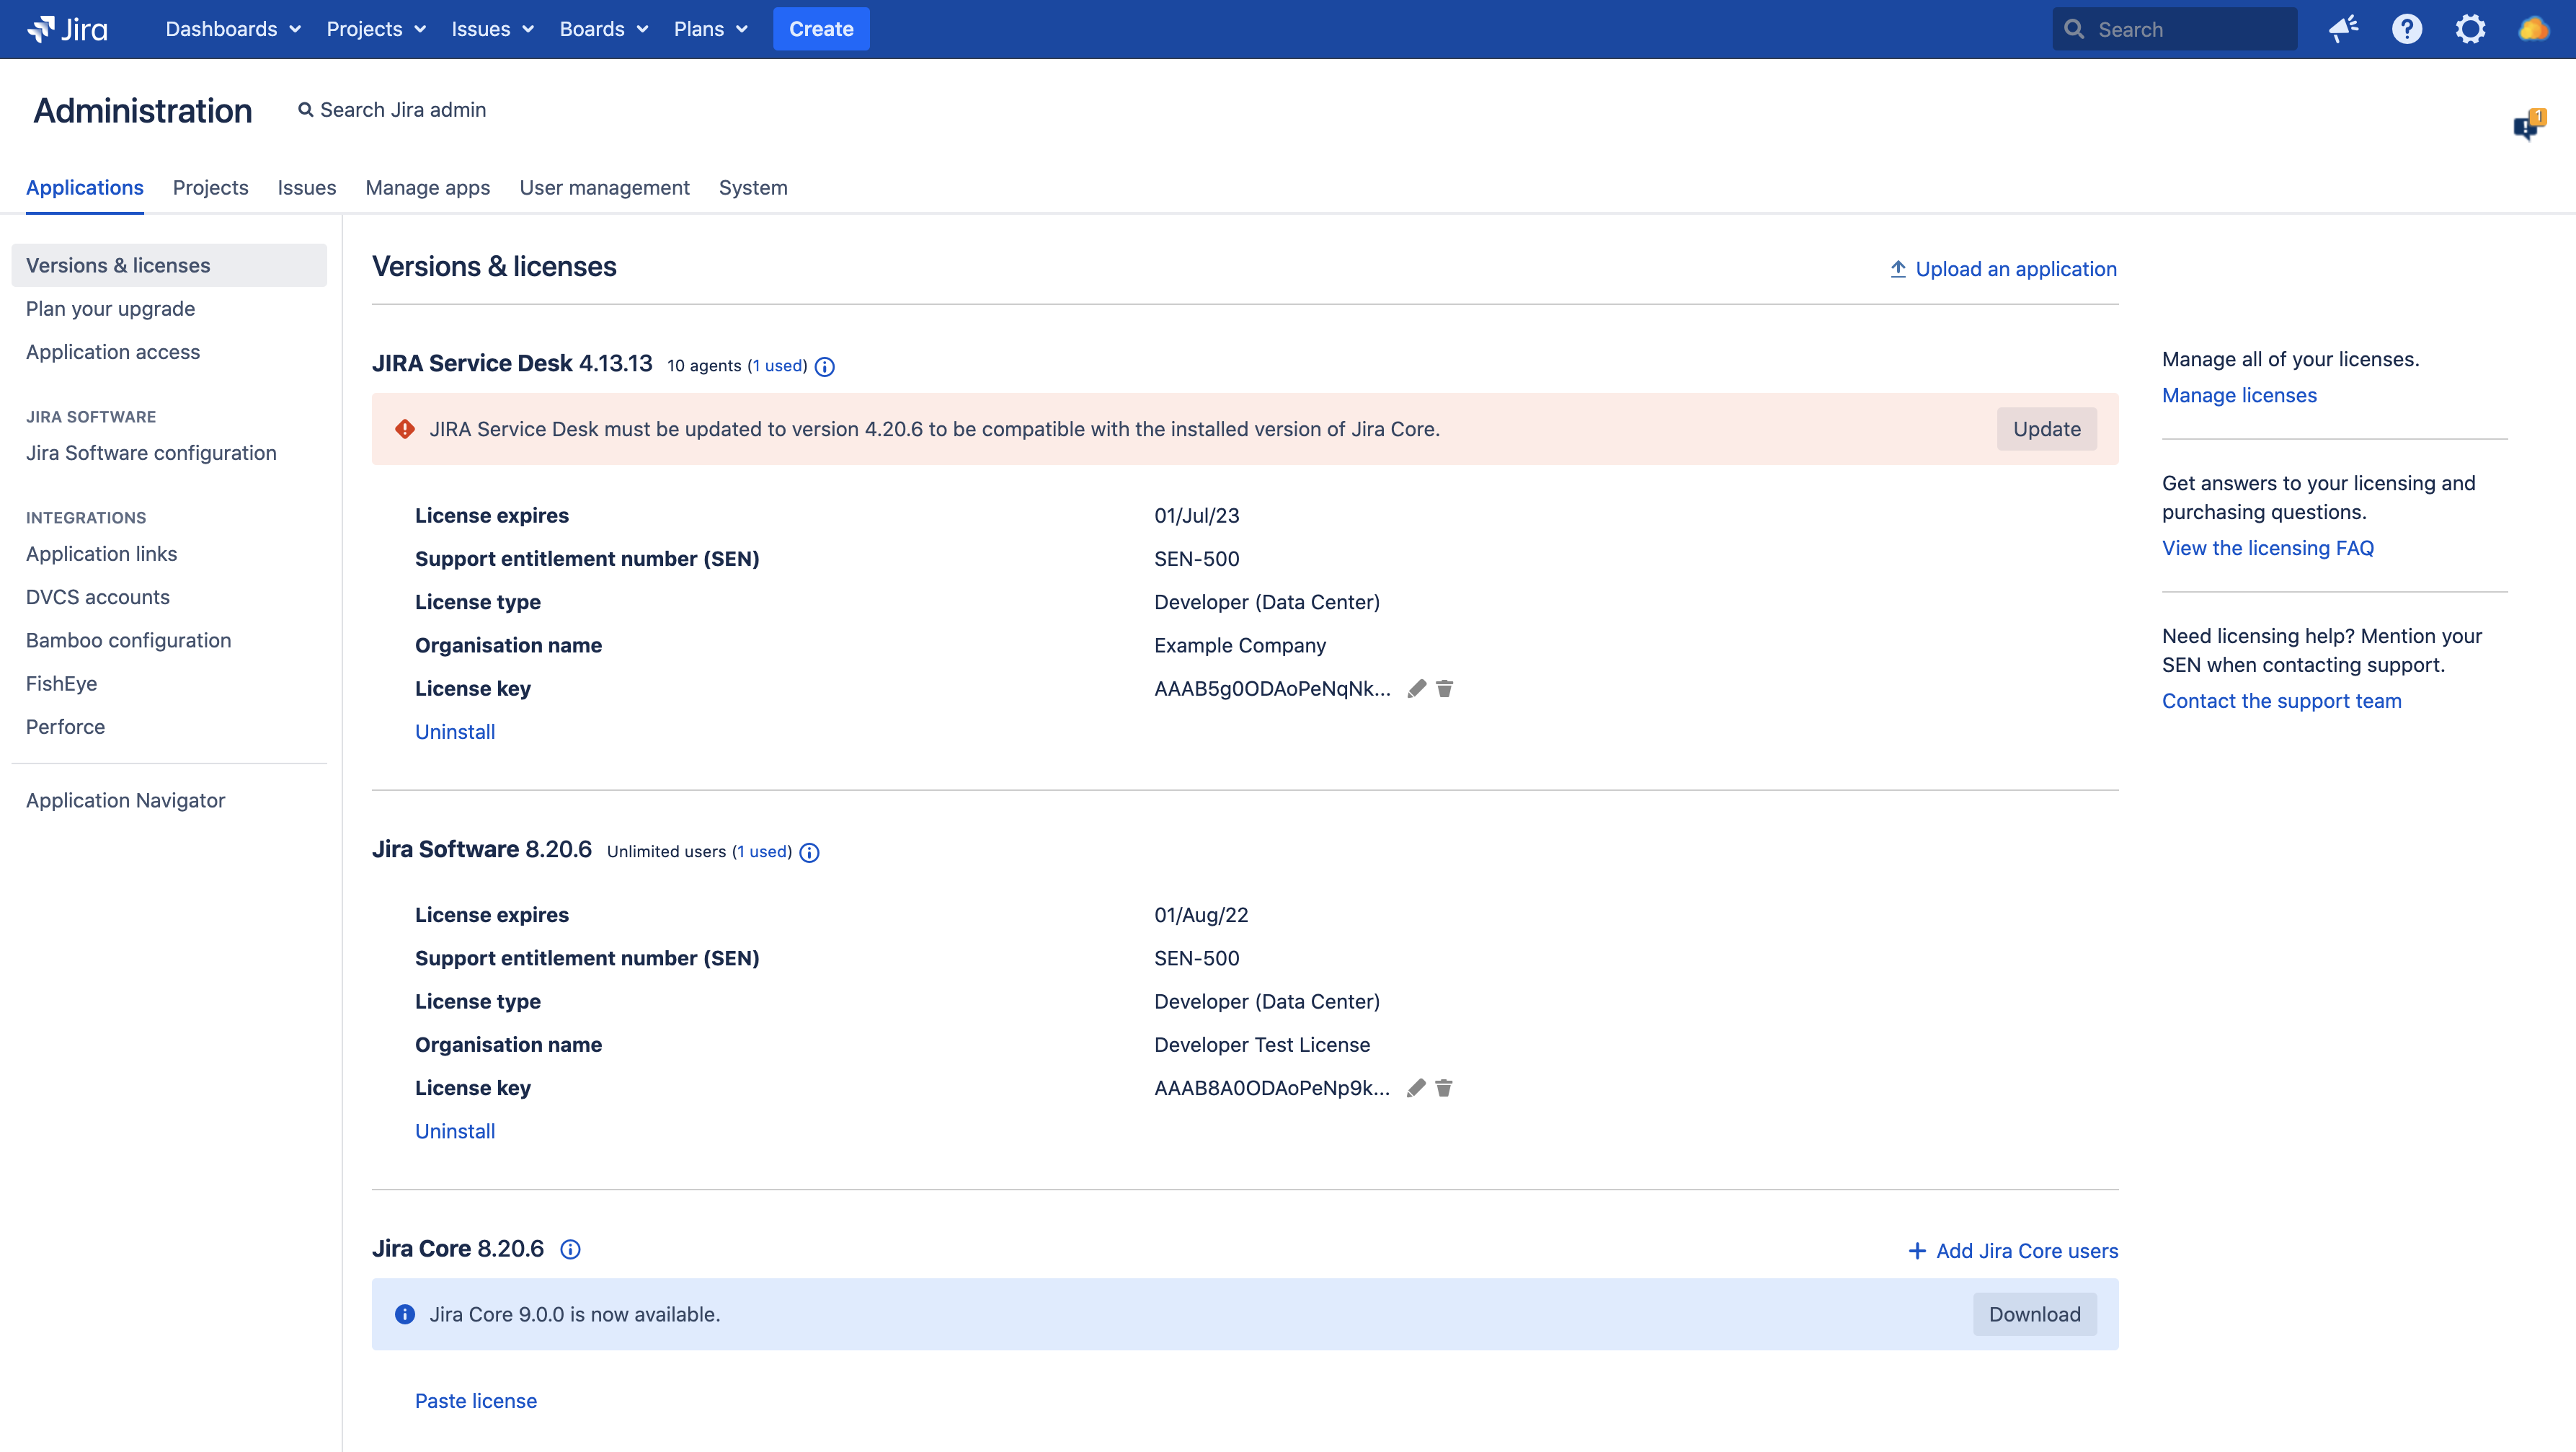Image resolution: width=2576 pixels, height=1452 pixels.
Task: Open the Plans dropdown menu
Action: (710, 29)
